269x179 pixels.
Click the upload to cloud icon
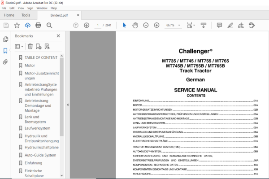pos(28,25)
